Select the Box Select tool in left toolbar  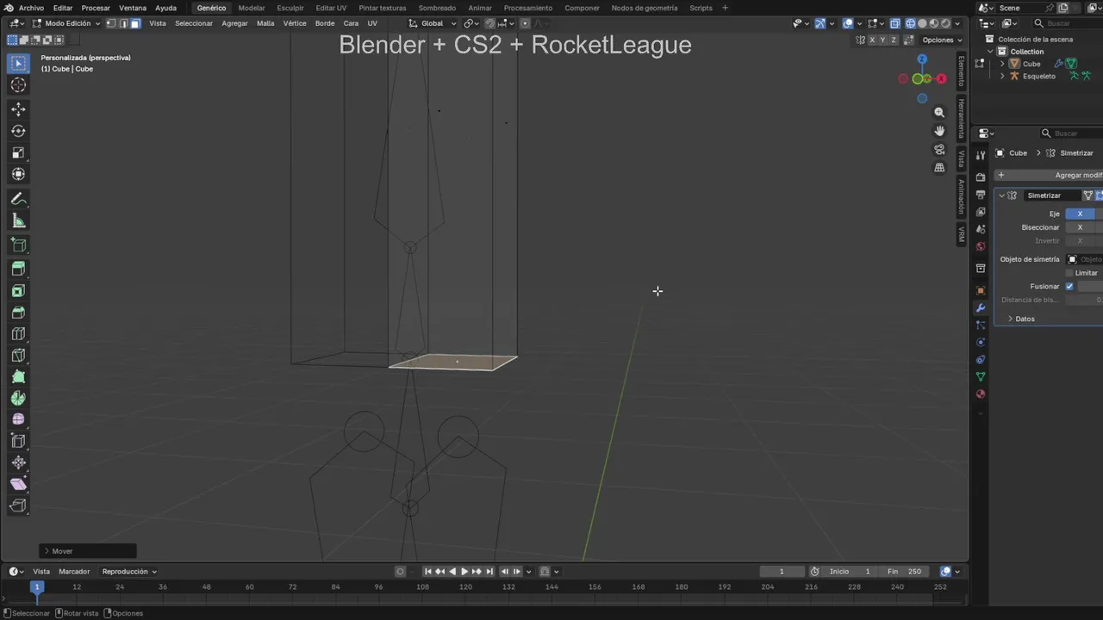18,63
